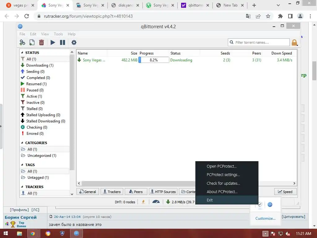Click the 8.2% progress bar

point(154,60)
